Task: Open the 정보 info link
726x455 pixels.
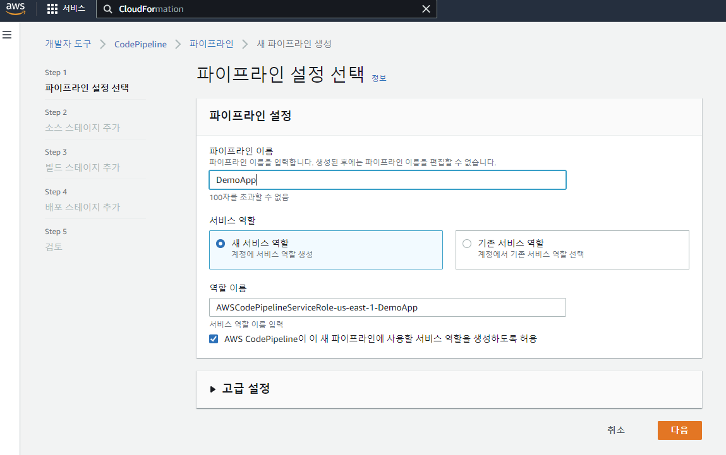Action: [378, 78]
